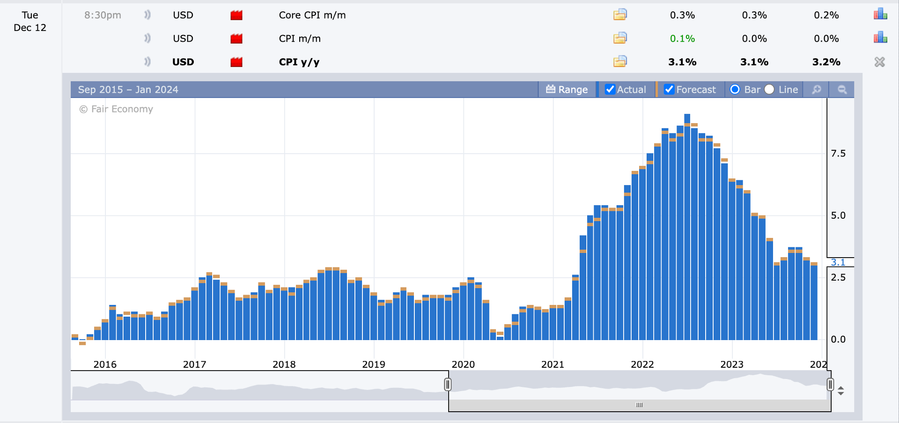Image resolution: width=899 pixels, height=423 pixels.
Task: Zoom in on the chart with magnifier icon
Action: [x=817, y=89]
